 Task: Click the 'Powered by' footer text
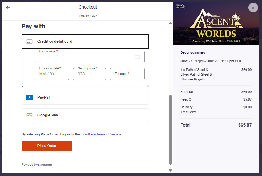[x=29, y=165]
